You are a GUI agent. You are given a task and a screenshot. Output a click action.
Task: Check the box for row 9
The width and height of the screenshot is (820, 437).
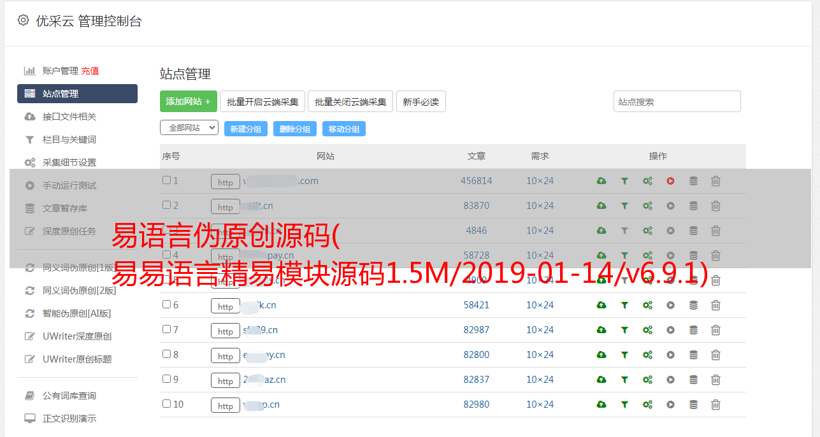point(166,379)
